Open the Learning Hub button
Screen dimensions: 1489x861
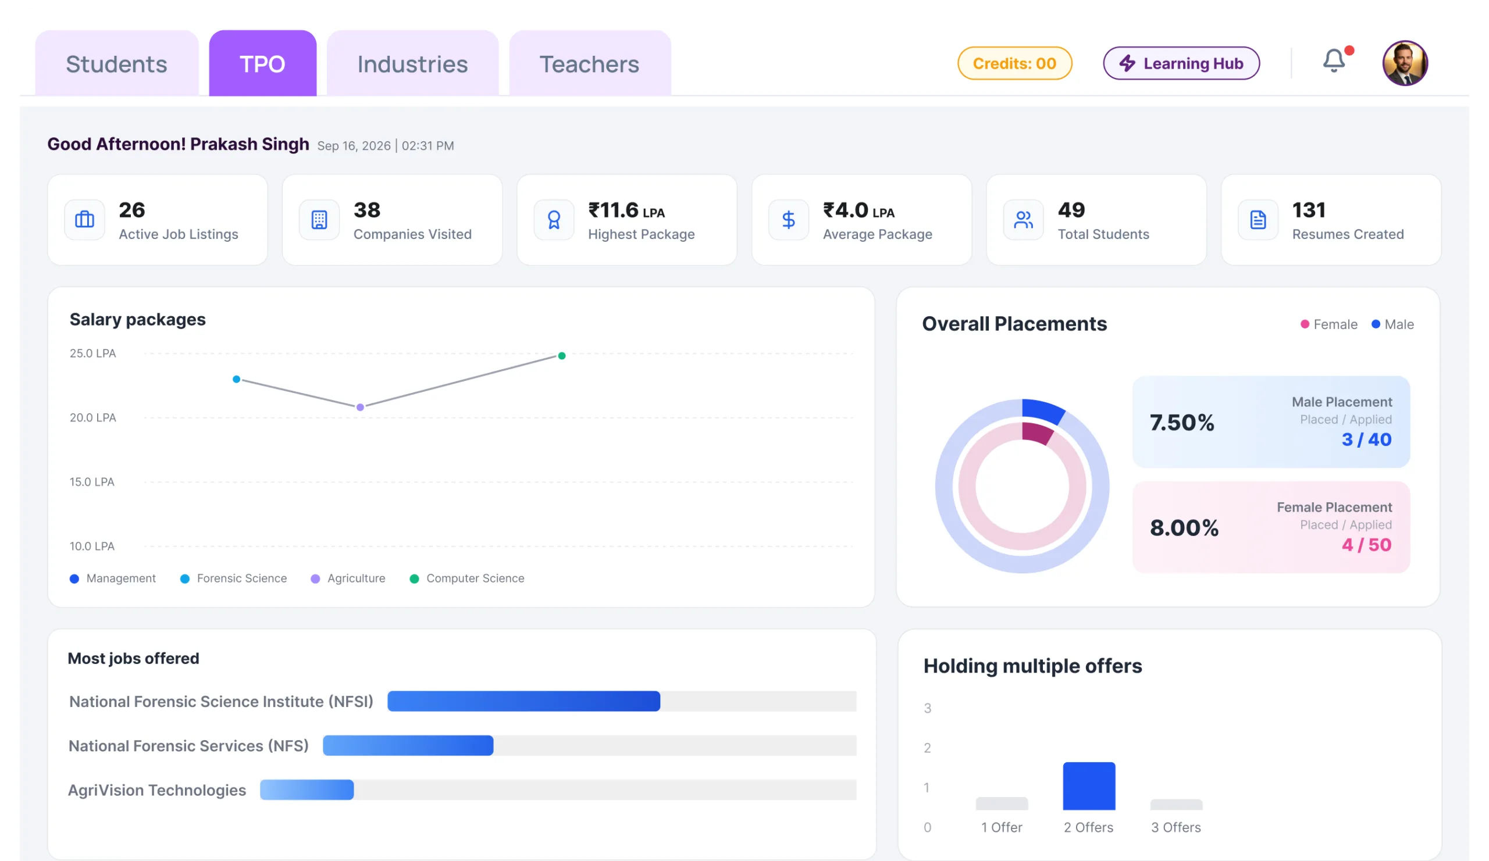(1181, 63)
